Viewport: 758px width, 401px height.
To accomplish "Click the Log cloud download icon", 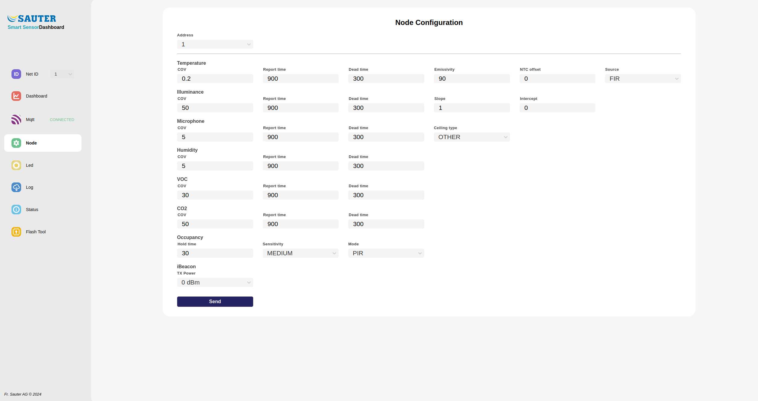I will pos(16,187).
